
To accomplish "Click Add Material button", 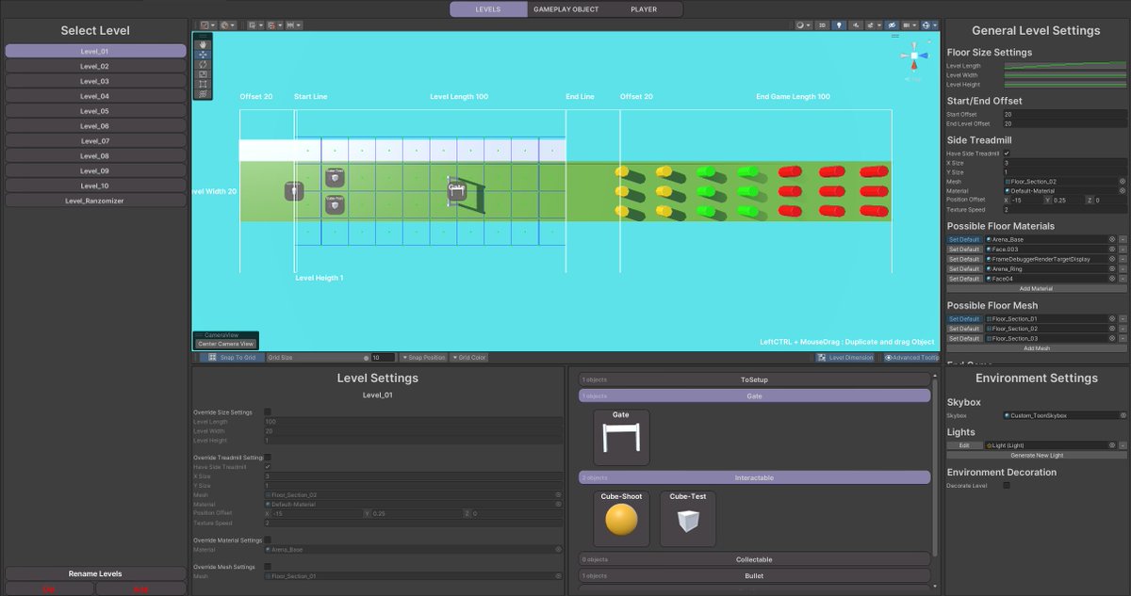I will (x=1037, y=289).
